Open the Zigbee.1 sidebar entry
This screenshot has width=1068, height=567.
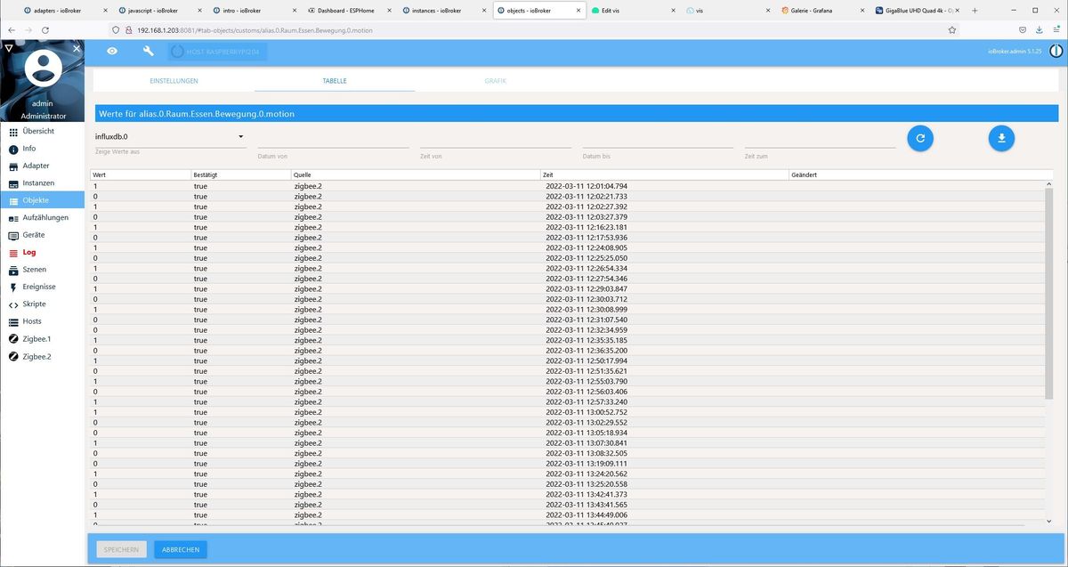(x=36, y=339)
